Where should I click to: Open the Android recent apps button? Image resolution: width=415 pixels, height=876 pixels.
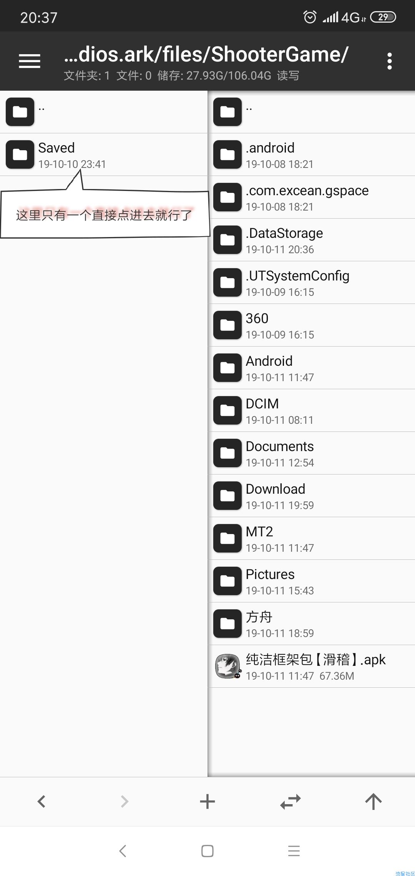click(294, 851)
